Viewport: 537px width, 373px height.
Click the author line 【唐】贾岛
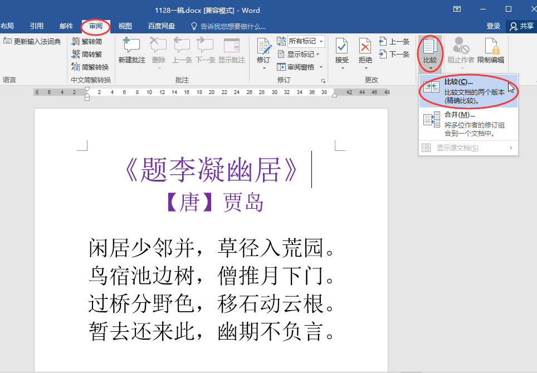coord(214,202)
